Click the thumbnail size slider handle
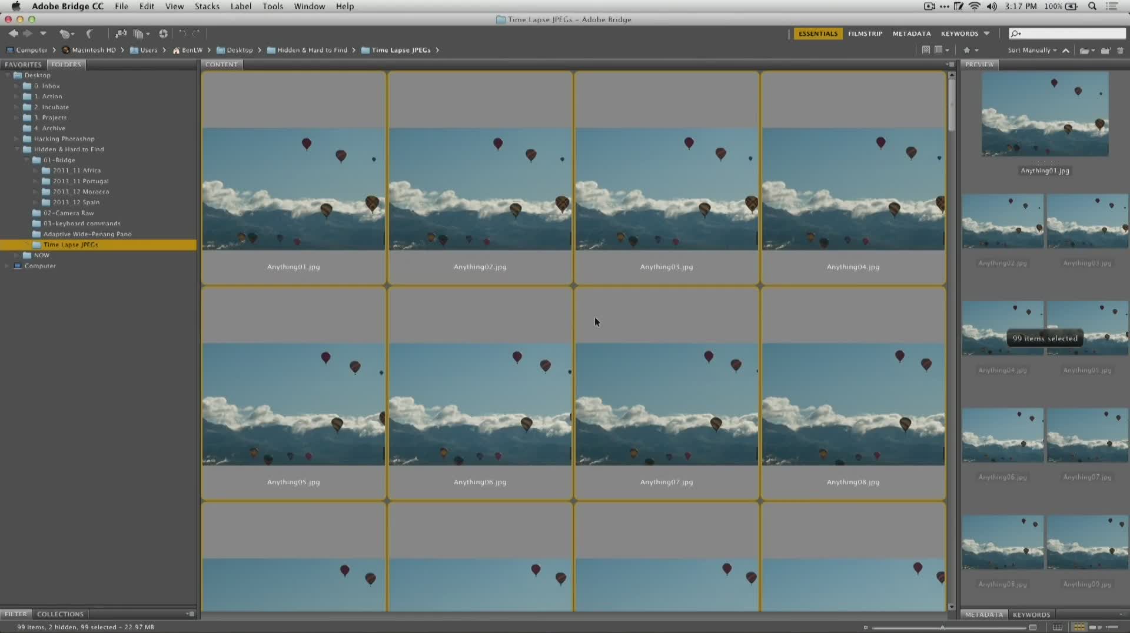Image resolution: width=1130 pixels, height=633 pixels. [x=942, y=627]
